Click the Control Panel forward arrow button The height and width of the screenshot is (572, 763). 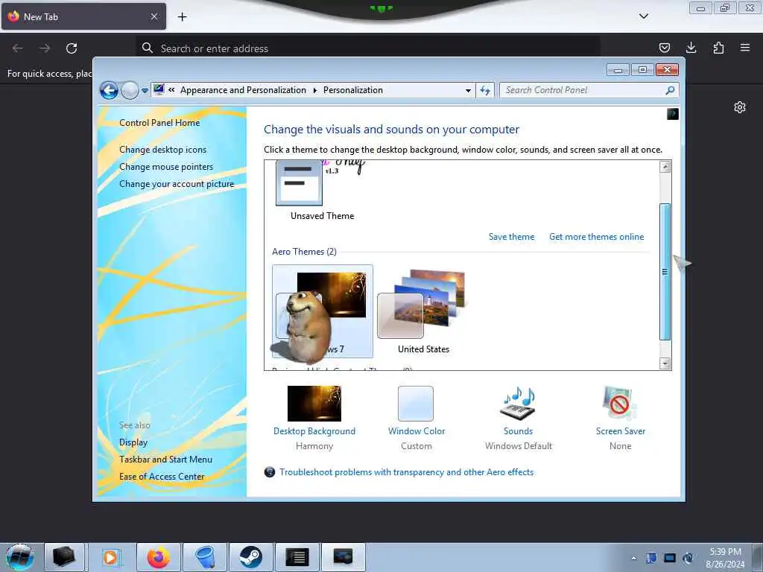pyautogui.click(x=130, y=90)
